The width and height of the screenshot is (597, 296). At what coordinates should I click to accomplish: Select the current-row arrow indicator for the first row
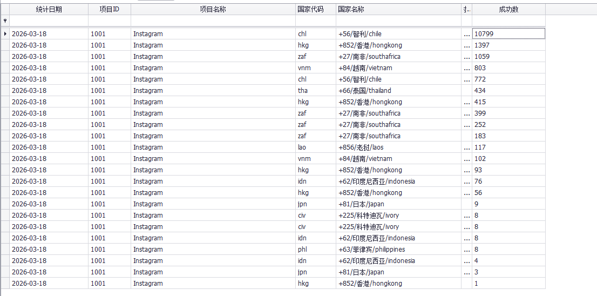click(x=5, y=34)
